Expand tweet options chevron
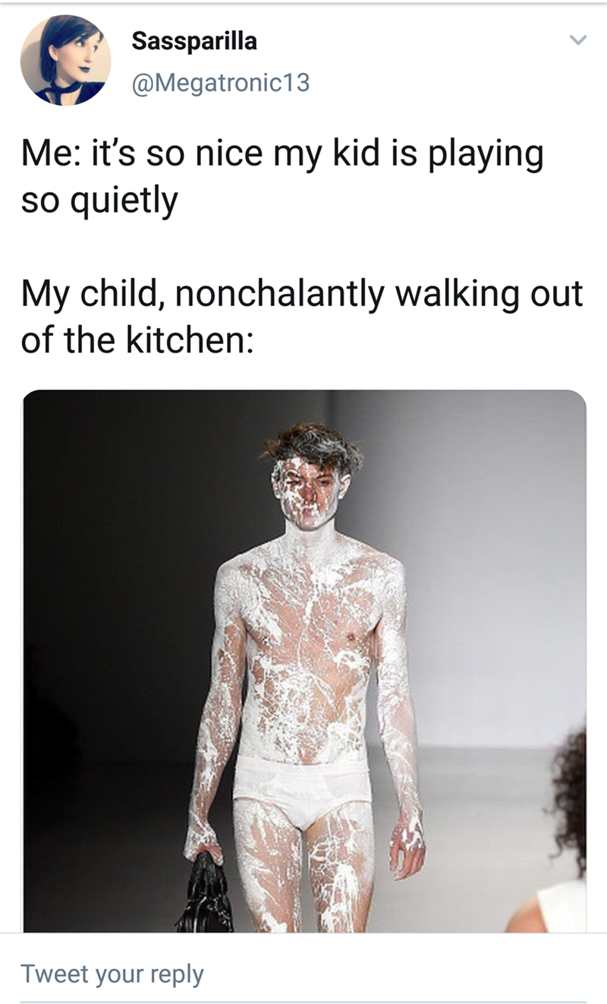The image size is (607, 1004). click(x=578, y=43)
